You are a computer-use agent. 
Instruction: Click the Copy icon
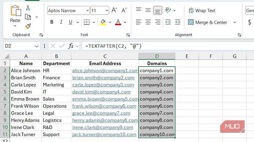point(28,17)
